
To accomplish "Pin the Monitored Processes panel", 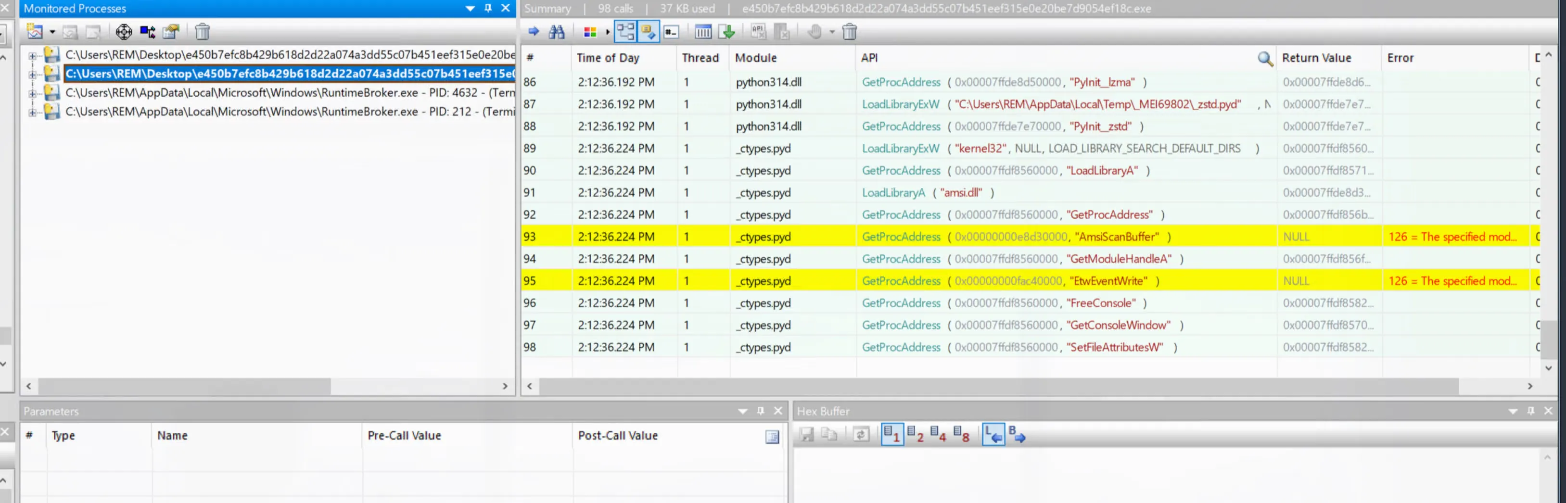I will [x=487, y=9].
